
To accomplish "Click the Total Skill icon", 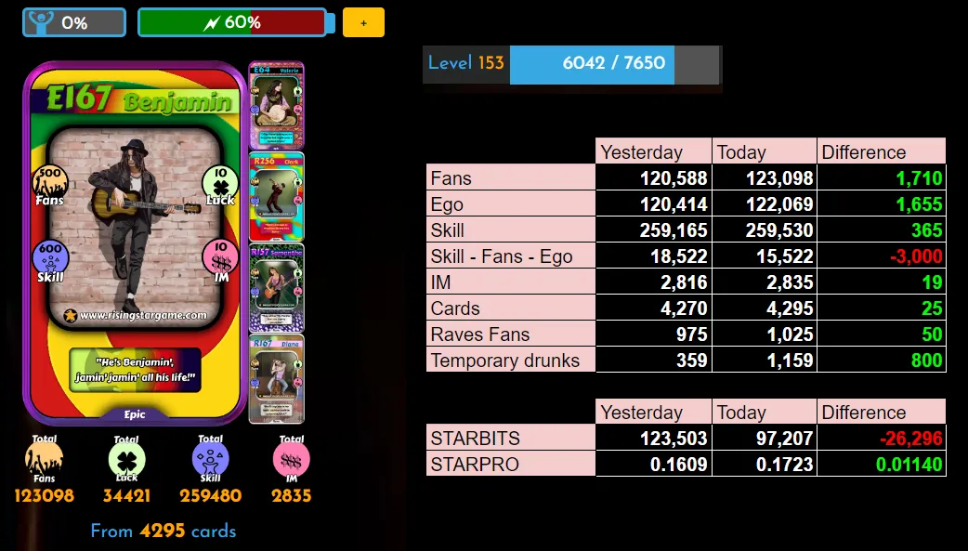I will click(210, 460).
